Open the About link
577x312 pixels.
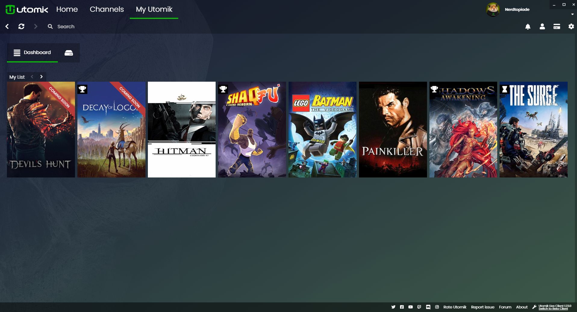(x=522, y=307)
